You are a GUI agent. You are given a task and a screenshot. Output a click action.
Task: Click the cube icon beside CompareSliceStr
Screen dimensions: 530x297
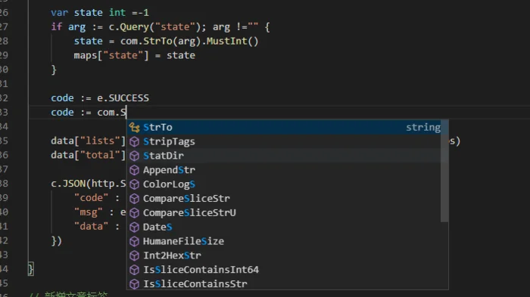coord(134,199)
